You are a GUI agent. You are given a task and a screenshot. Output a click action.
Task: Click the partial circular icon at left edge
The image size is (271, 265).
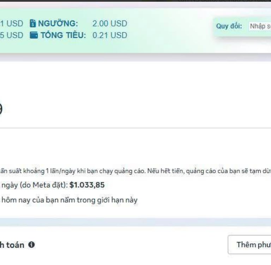[1, 109]
